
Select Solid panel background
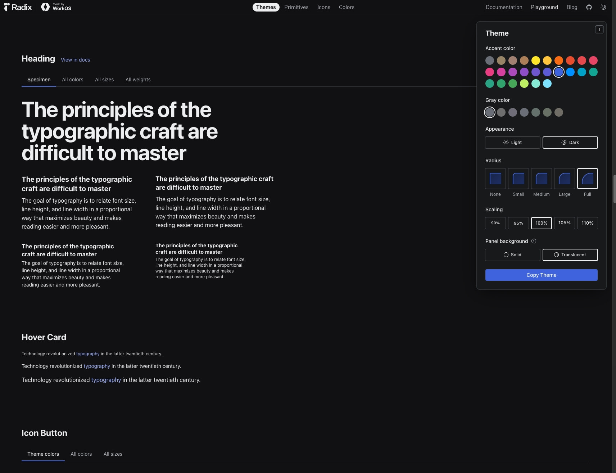tap(512, 255)
